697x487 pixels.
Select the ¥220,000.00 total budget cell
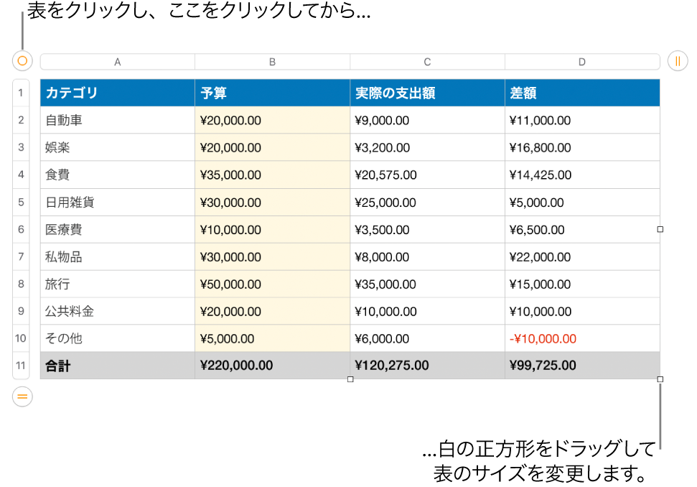click(272, 365)
